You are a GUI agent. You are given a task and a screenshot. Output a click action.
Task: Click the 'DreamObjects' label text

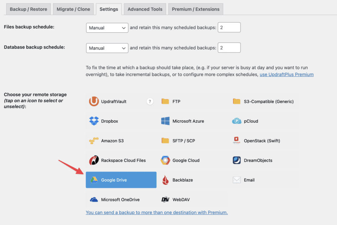(x=258, y=161)
